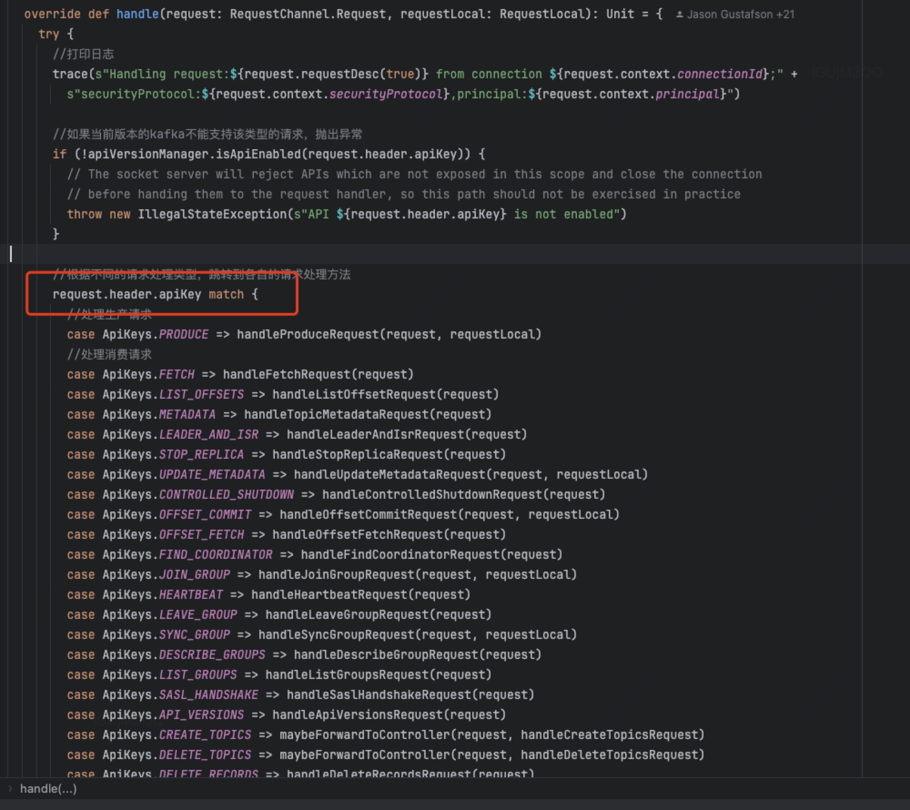The width and height of the screenshot is (910, 810).
Task: Click the handle(...) breadcrumb item
Action: tap(48, 789)
